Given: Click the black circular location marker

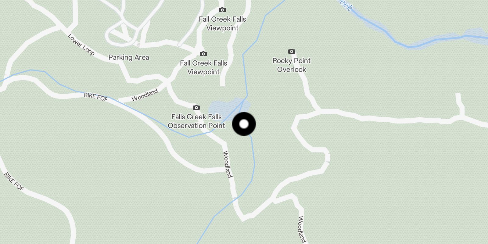Looking at the screenshot, I should (244, 124).
